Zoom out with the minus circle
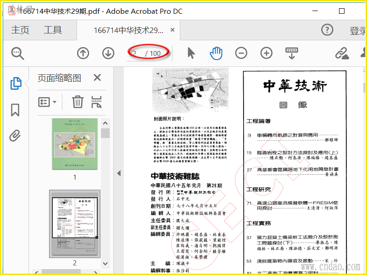Image resolution: width=367 pixels, height=275 pixels. pyautogui.click(x=241, y=53)
